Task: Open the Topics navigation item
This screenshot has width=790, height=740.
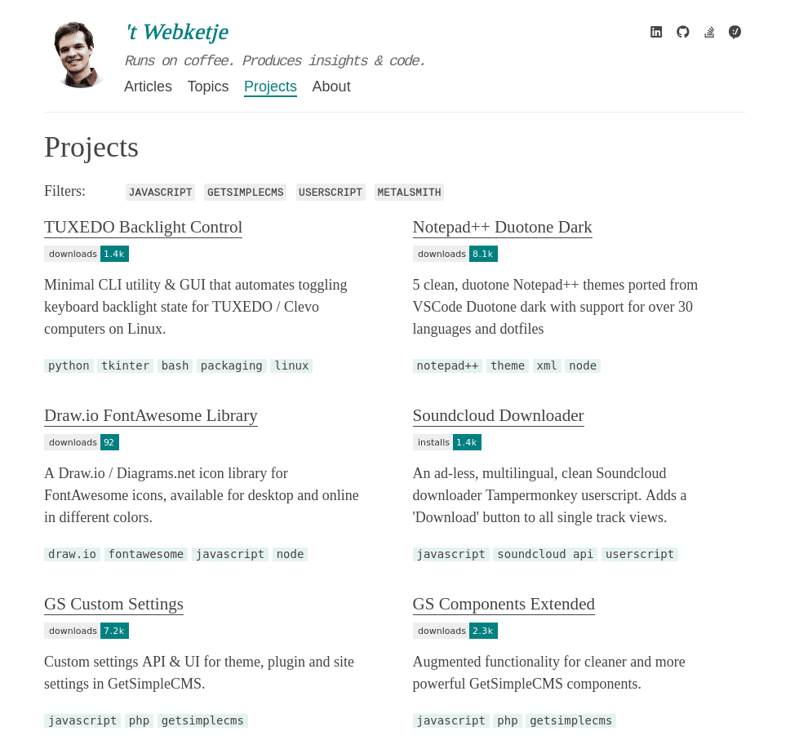Action: 208,86
